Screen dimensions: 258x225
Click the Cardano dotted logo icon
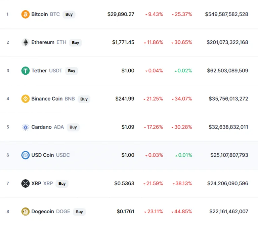click(x=26, y=127)
